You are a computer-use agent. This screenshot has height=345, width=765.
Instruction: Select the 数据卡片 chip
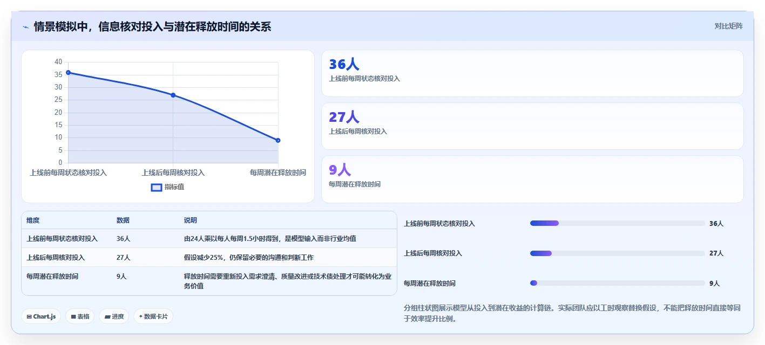click(153, 316)
